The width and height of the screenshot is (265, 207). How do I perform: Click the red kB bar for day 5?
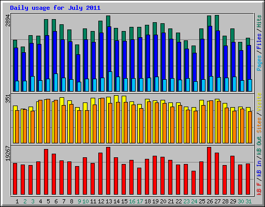coord(46,172)
